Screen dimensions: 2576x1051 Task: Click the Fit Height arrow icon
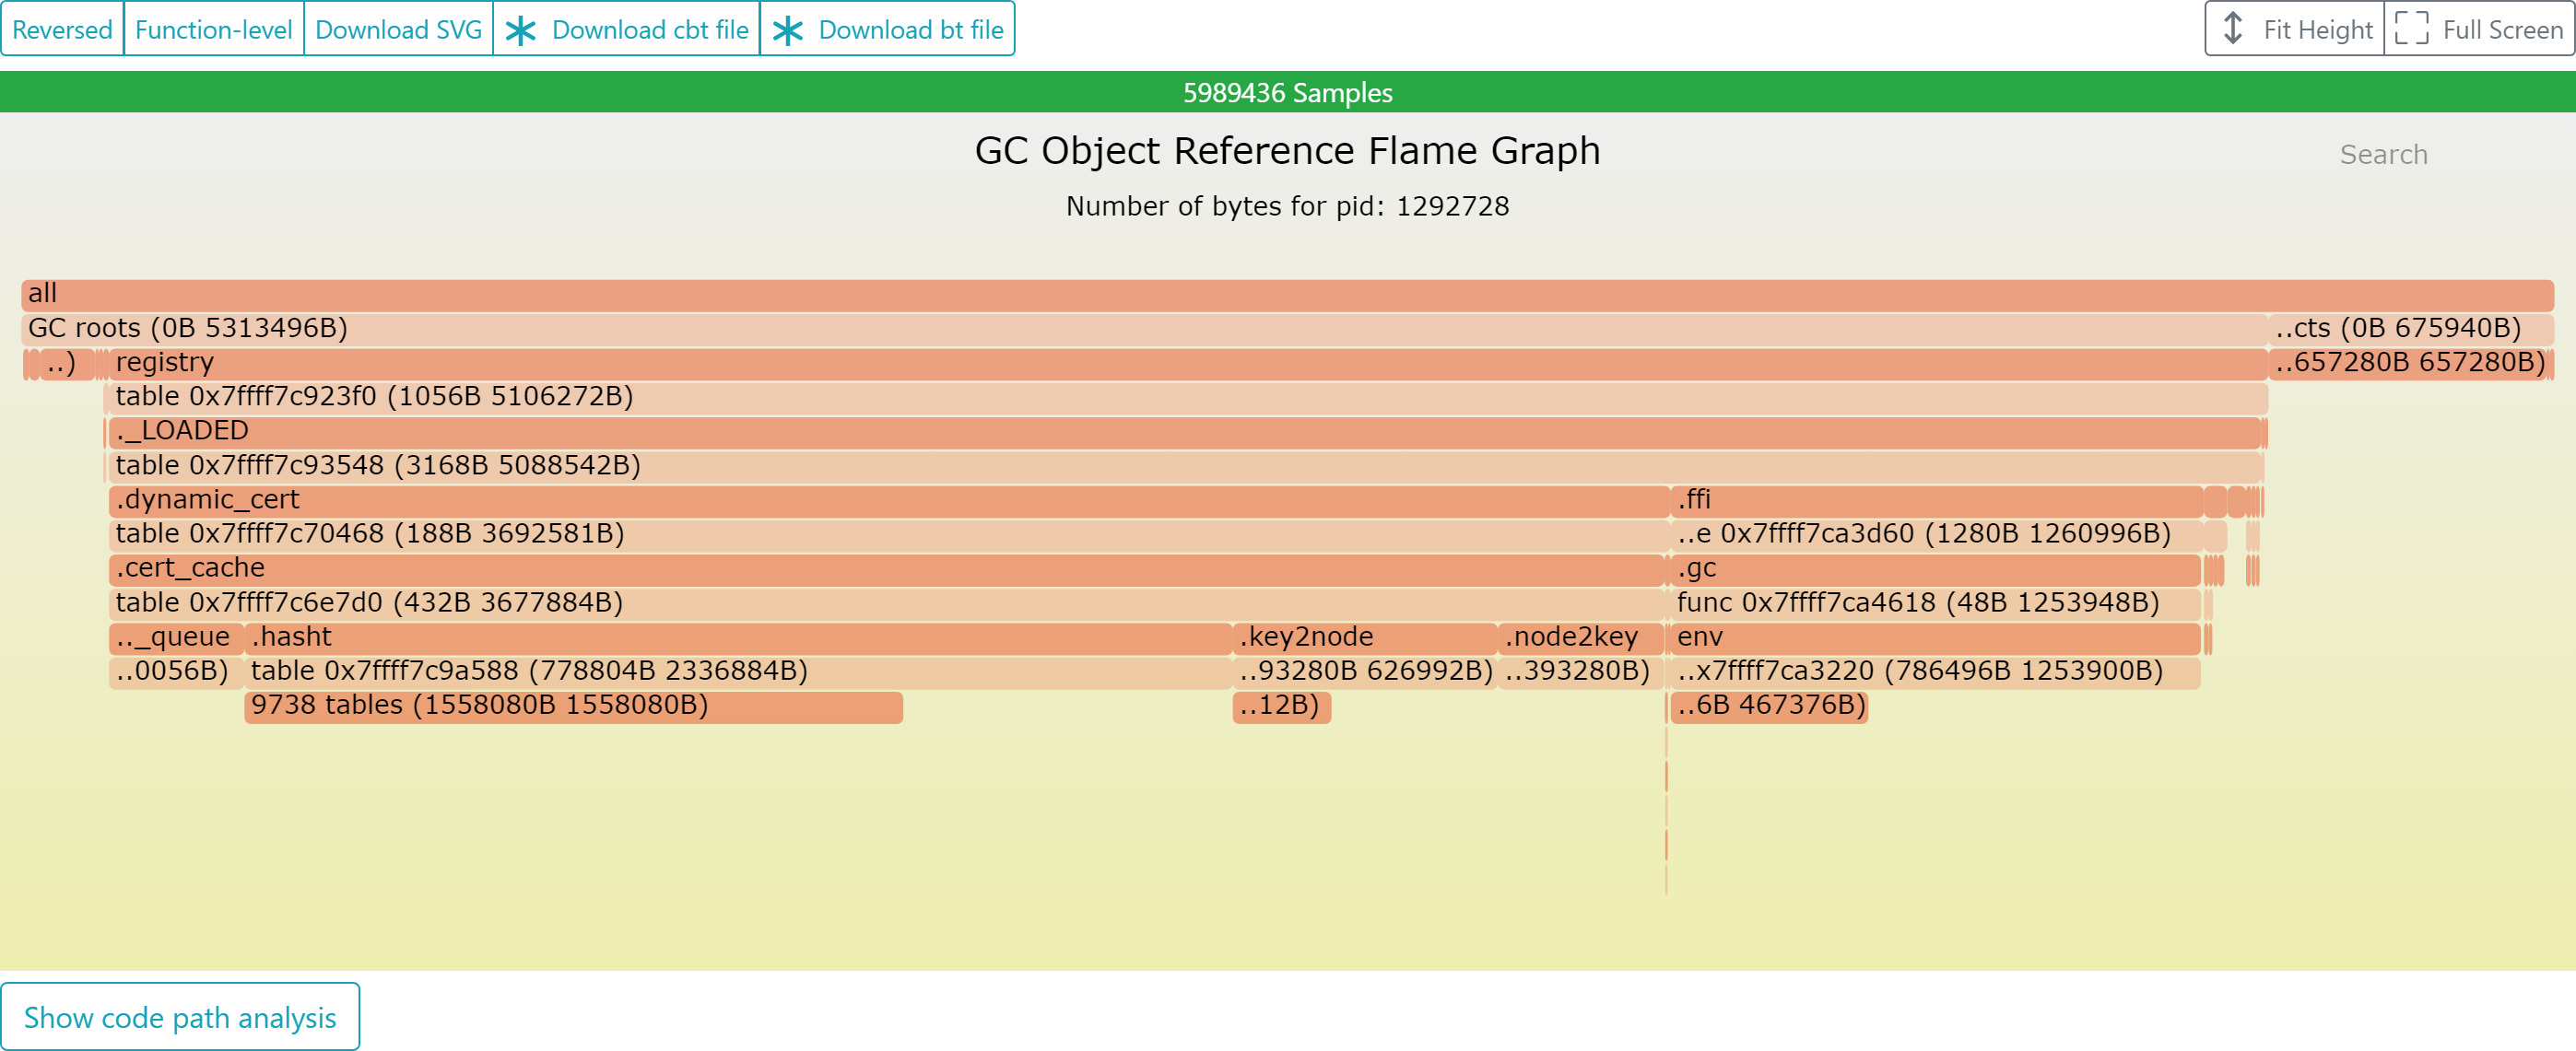click(x=2232, y=29)
